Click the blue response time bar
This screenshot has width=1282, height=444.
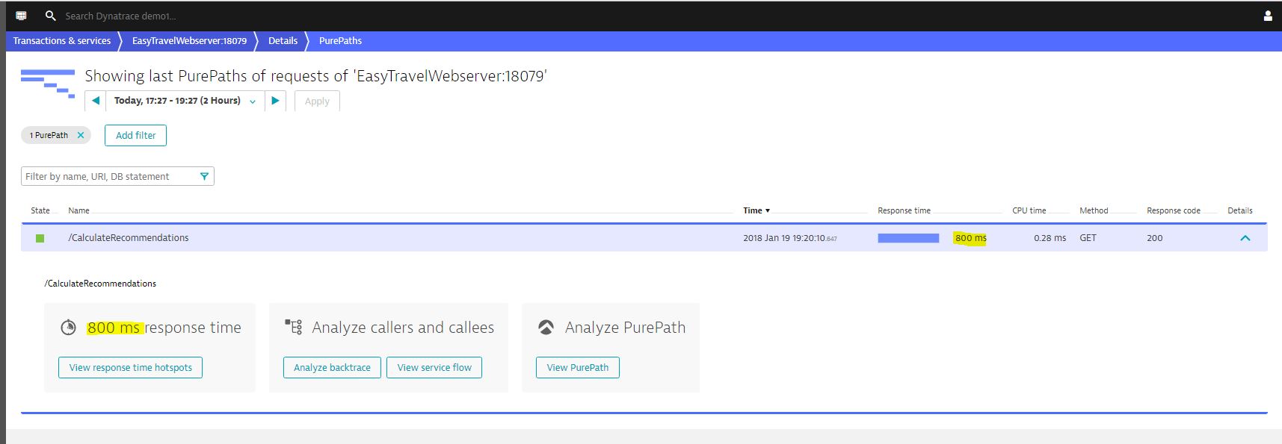(x=907, y=238)
